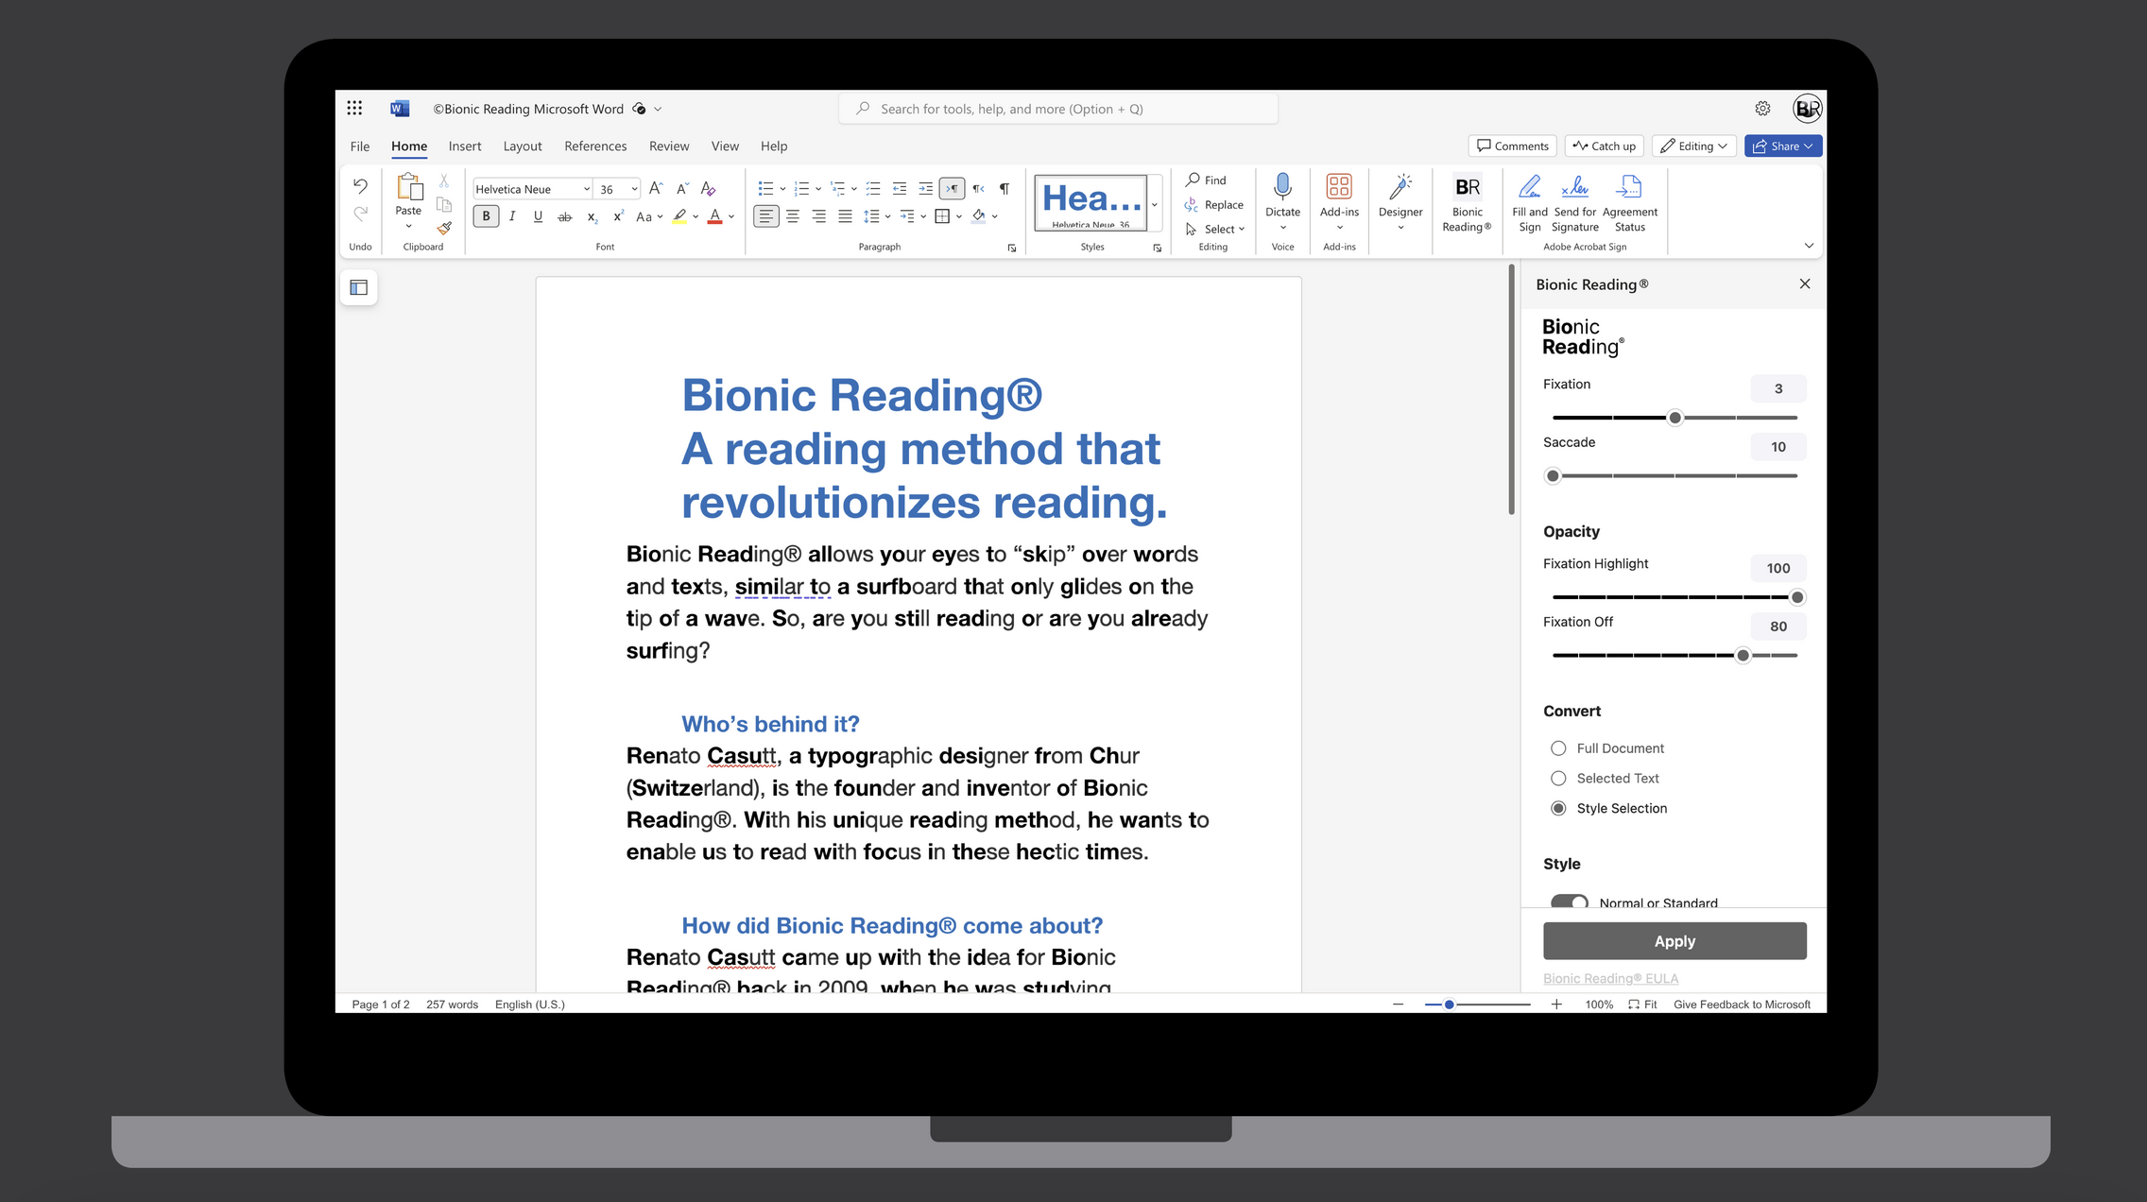Click the Bionic Reading ribbon icon
The height and width of the screenshot is (1202, 2147).
[1467, 188]
